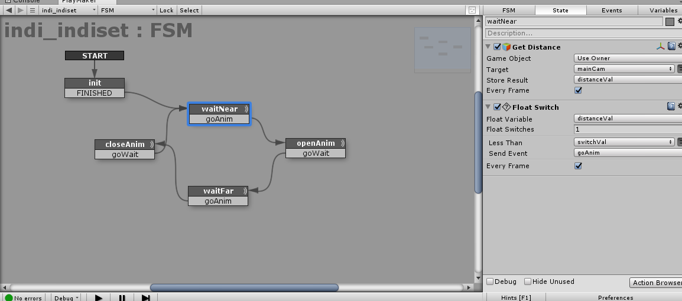Switch to the Events tab

pyautogui.click(x=611, y=10)
